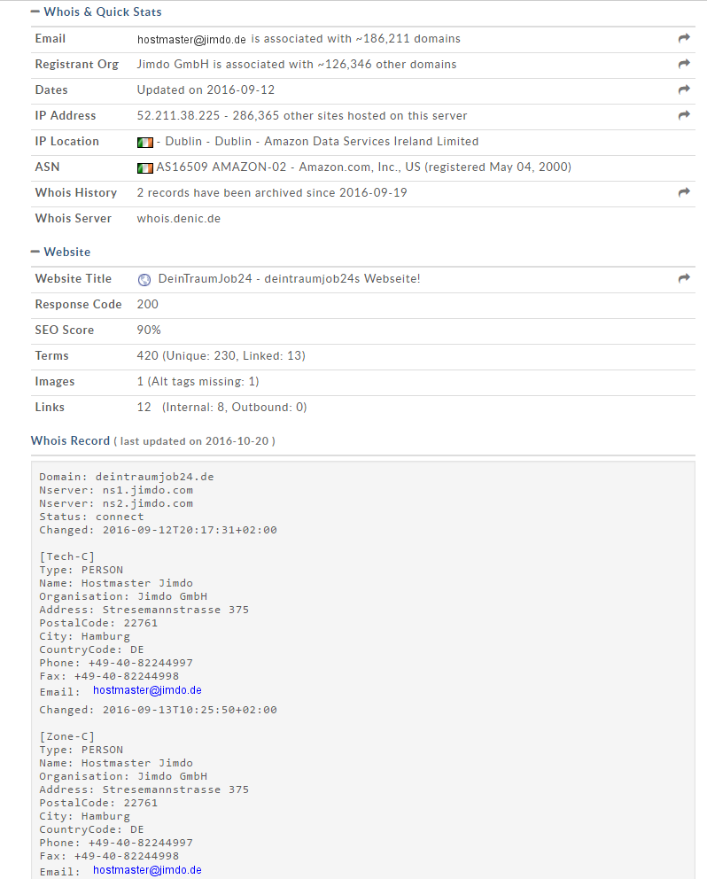The width and height of the screenshot is (707, 879).
Task: Open the Tech-C hostmaster@jimdo.de email link
Action: pyautogui.click(x=147, y=690)
